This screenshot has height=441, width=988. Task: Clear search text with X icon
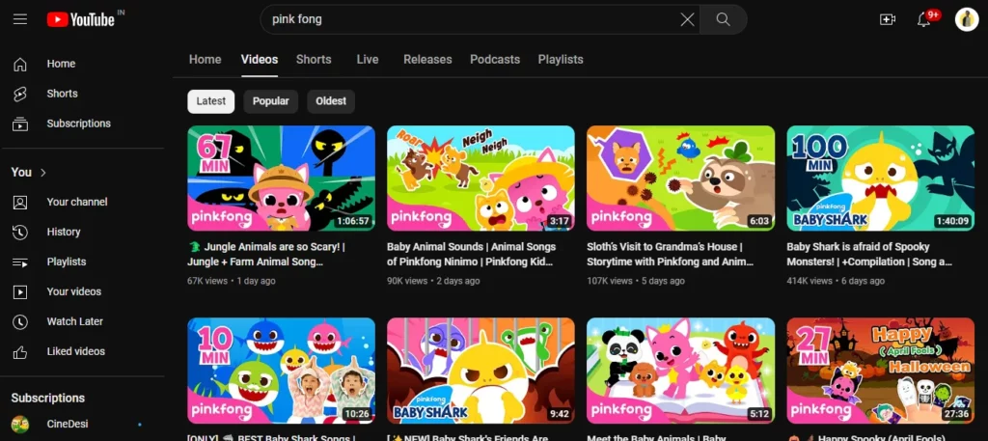687,19
